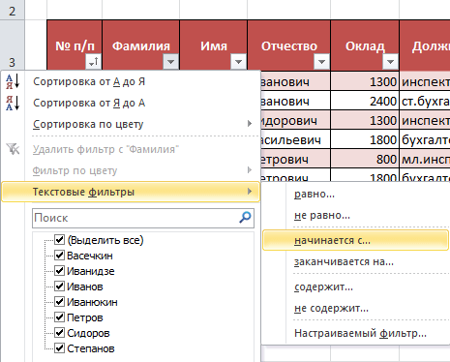Click the Фамилия header cell
The height and width of the screenshot is (362, 450).
pos(141,45)
